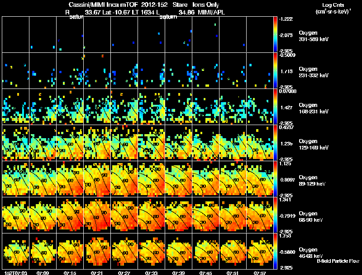Click the Oxygen 89-129 keV panel at 07:27
The width and height of the screenshot is (362, 275).
click(124, 179)
